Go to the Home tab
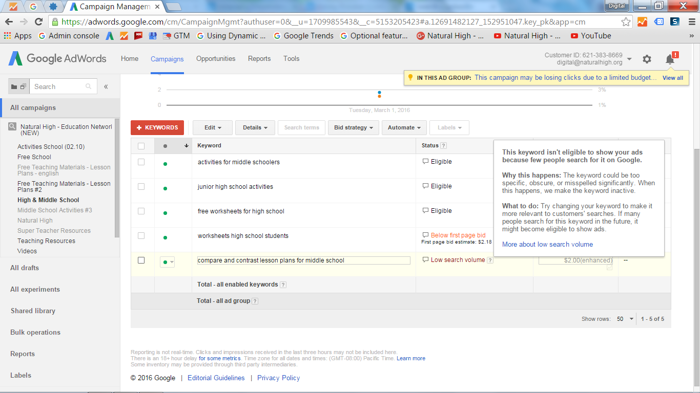700x393 pixels. (130, 58)
